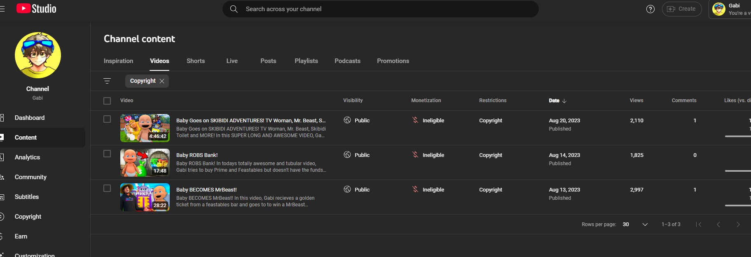The height and width of the screenshot is (257, 751).
Task: Click the likes ratio bar for Baby ROBS Bank
Action: click(738, 171)
